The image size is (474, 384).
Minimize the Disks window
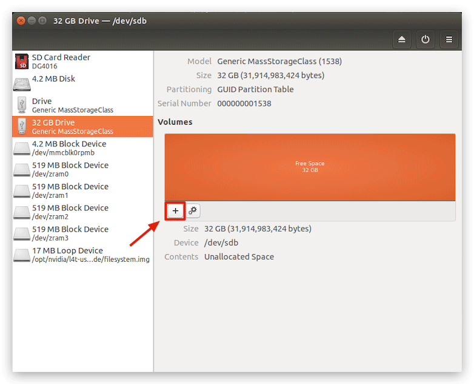(32, 21)
